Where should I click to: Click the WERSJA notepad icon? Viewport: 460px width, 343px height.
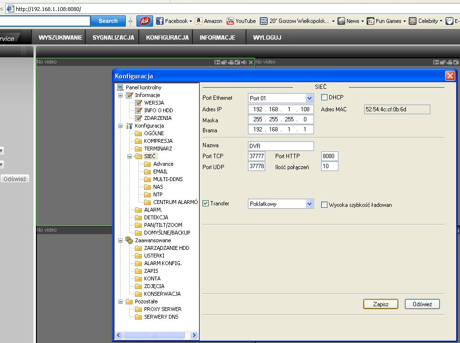(x=138, y=103)
